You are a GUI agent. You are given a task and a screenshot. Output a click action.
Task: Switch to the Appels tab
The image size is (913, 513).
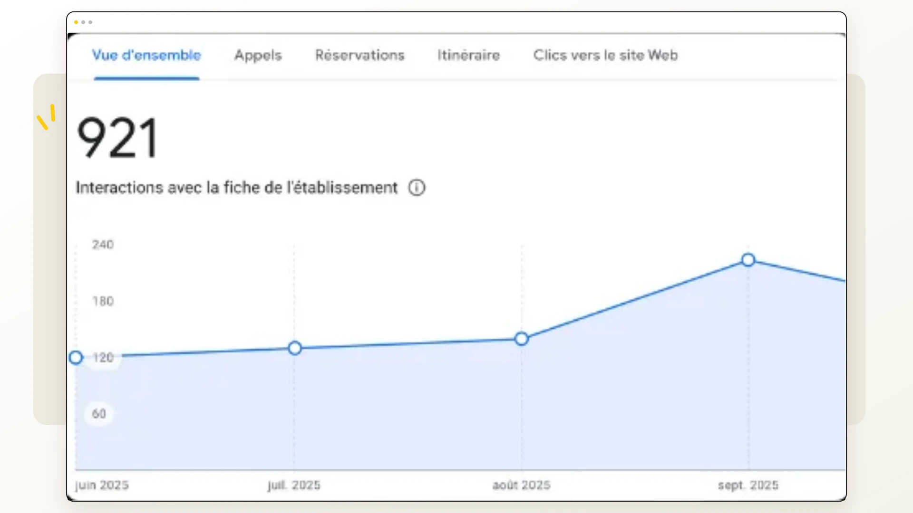pos(258,56)
